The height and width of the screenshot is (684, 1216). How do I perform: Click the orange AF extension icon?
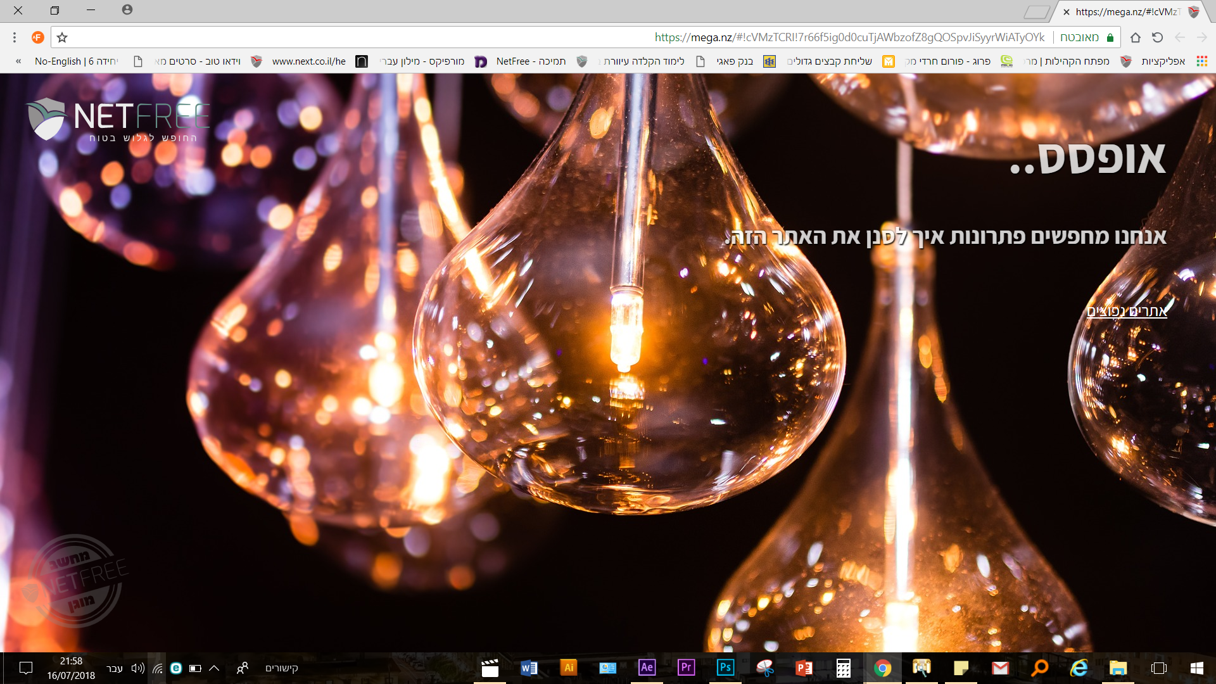pyautogui.click(x=37, y=37)
